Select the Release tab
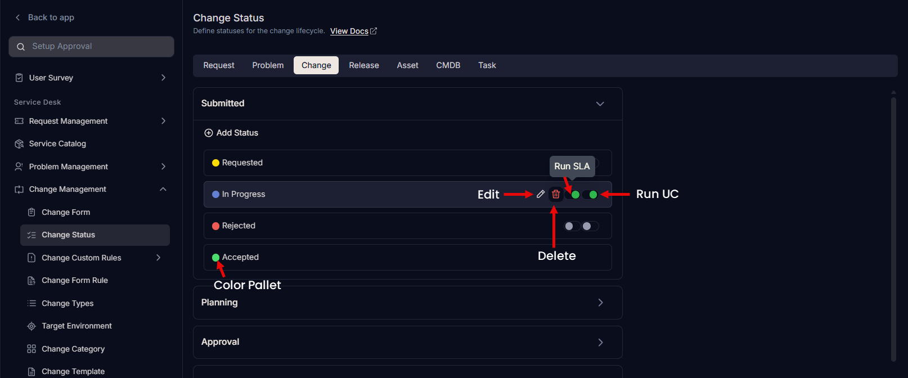Screen dimensions: 908x378 (364, 65)
